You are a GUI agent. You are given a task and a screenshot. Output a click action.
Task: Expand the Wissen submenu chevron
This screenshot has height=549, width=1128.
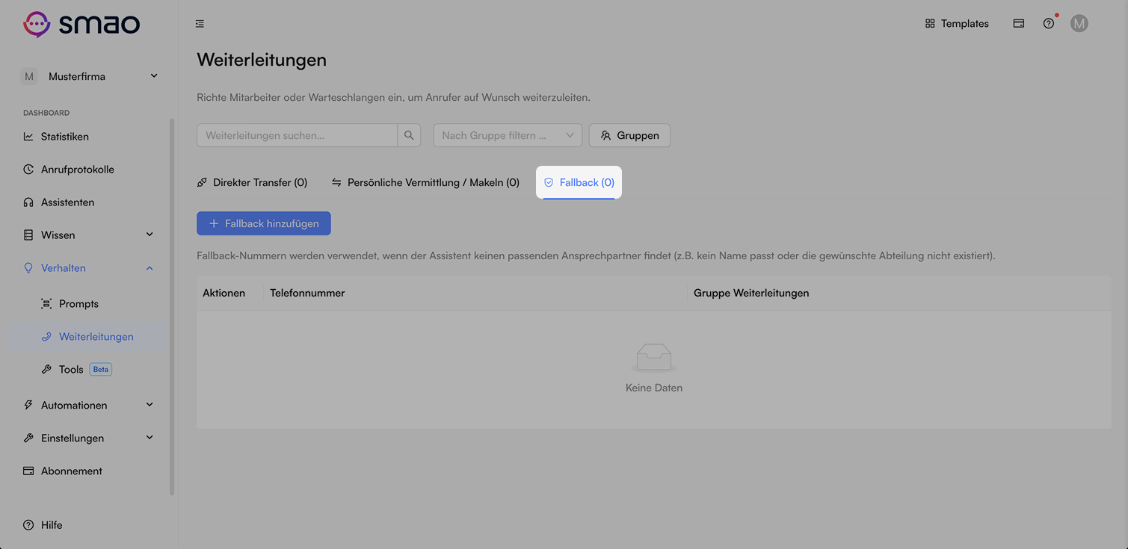(150, 235)
